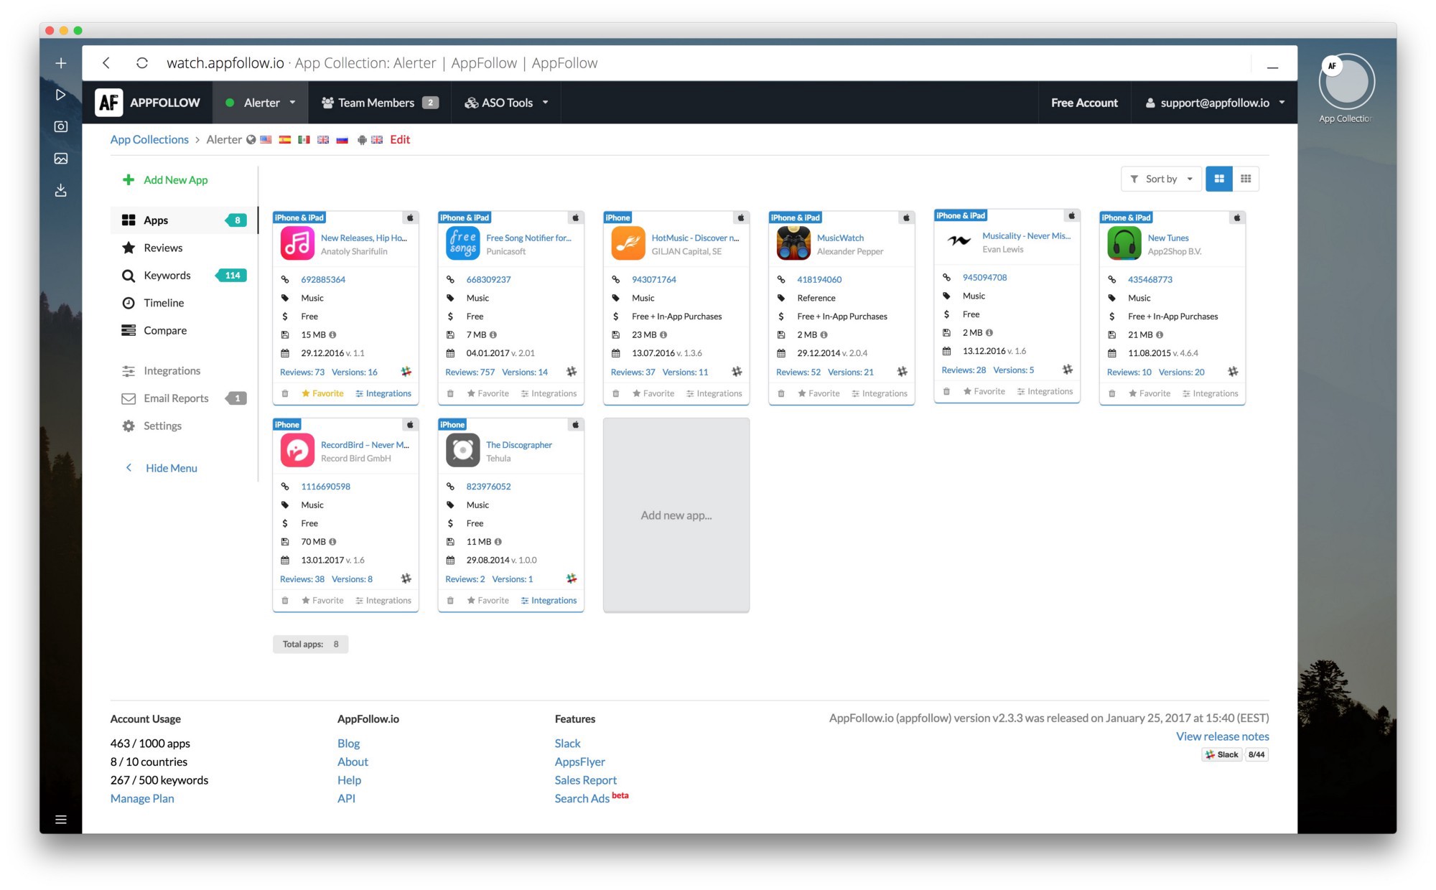The image size is (1436, 890).
Task: Open the Sort by dropdown
Action: (x=1160, y=179)
